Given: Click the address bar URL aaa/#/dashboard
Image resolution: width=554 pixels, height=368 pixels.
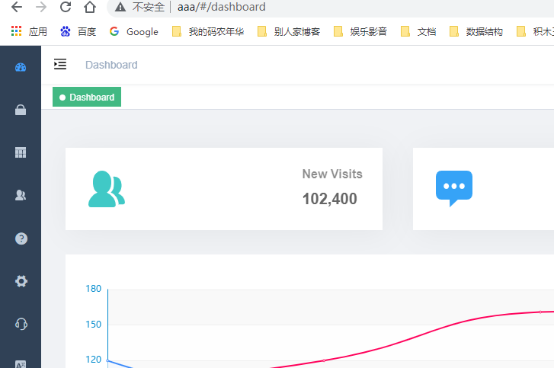Looking at the screenshot, I should point(222,7).
